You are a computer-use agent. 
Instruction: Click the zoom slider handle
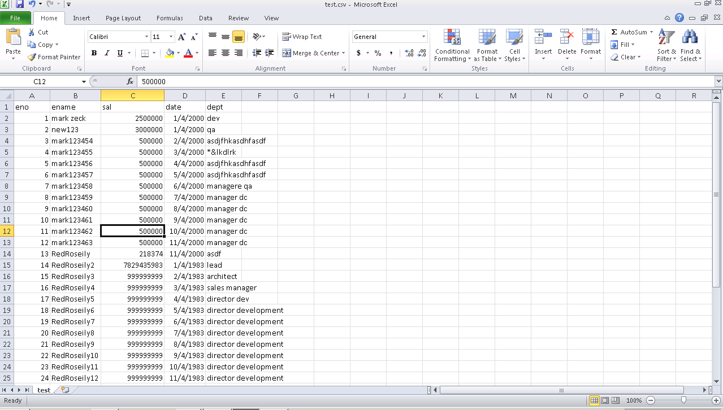click(683, 400)
